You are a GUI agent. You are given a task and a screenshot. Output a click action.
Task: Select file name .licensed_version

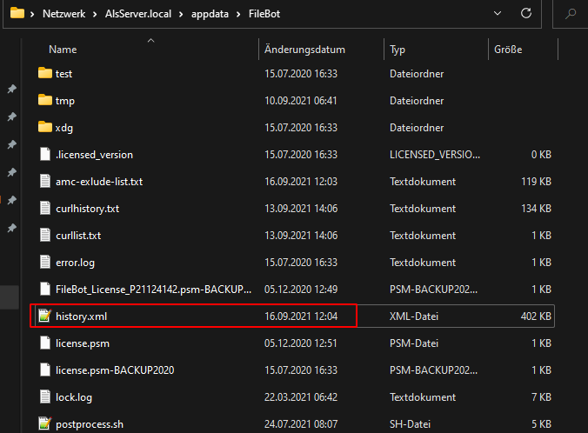pyautogui.click(x=94, y=155)
